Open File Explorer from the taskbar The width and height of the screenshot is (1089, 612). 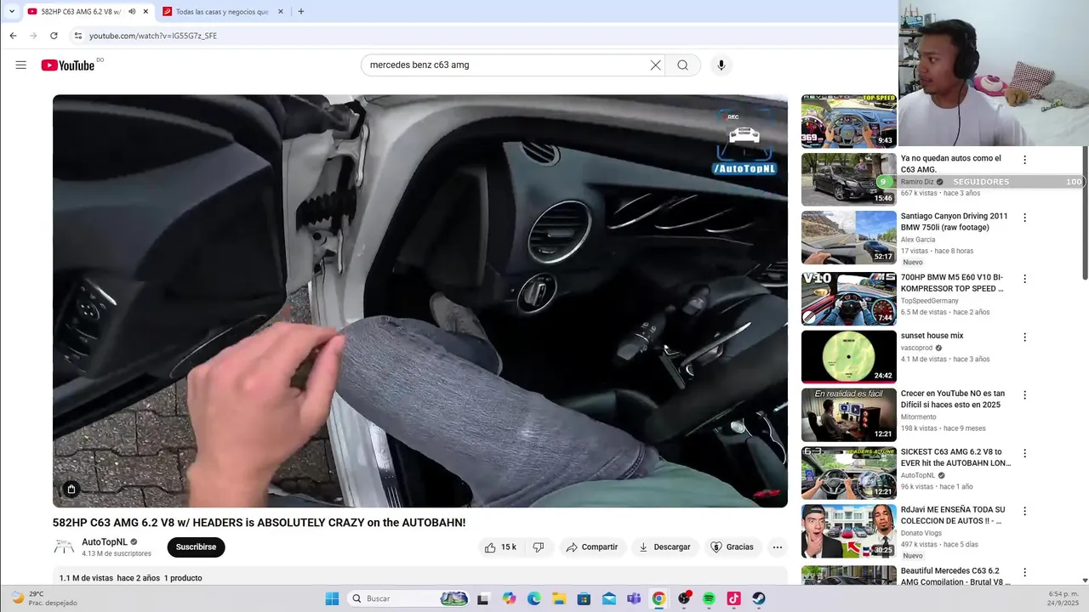click(x=559, y=598)
